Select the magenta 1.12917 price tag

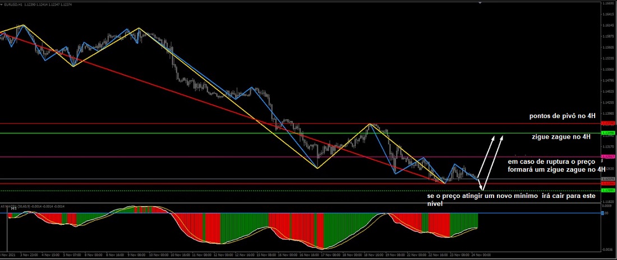click(607, 157)
